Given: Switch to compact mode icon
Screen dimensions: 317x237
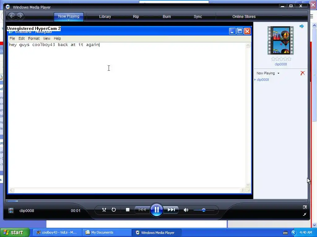Looking at the screenshot, I should coord(305,214).
